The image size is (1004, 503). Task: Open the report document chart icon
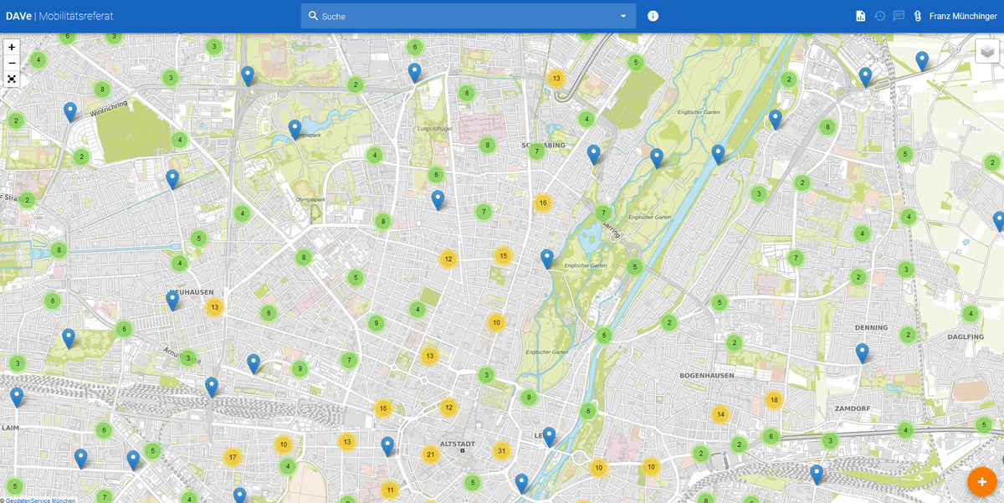click(860, 16)
